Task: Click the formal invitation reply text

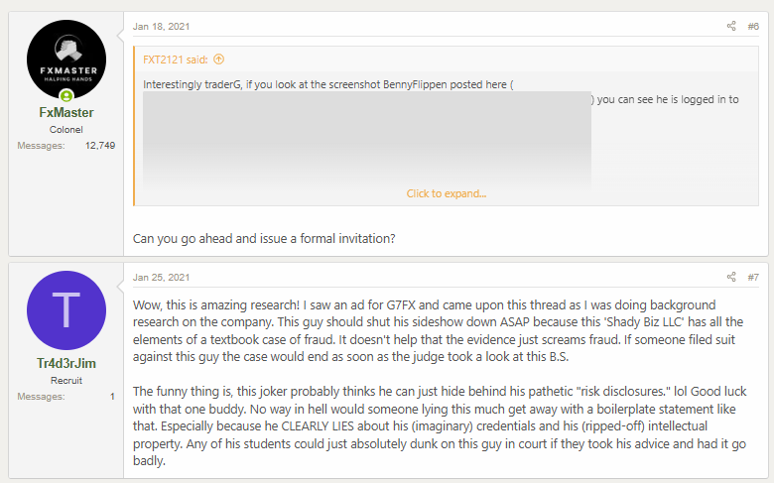Action: click(x=264, y=239)
